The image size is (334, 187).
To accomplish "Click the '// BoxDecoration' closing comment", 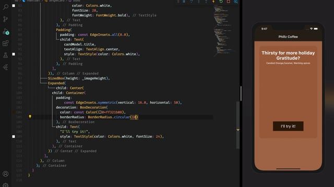I will [x=78, y=122].
